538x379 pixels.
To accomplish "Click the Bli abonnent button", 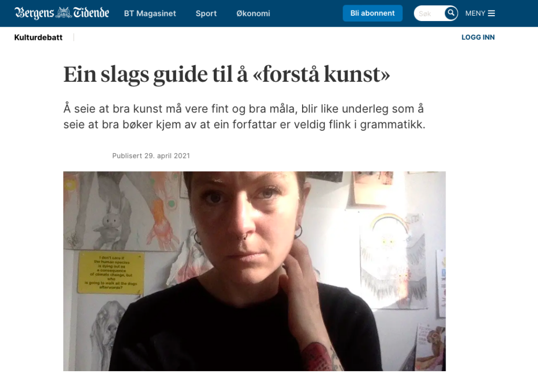I will [x=373, y=13].
